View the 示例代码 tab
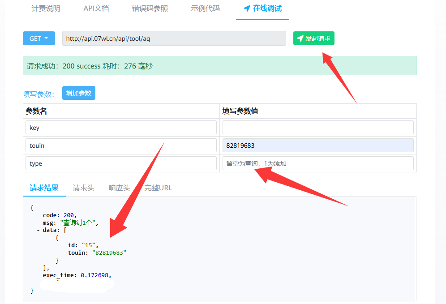 [x=205, y=9]
